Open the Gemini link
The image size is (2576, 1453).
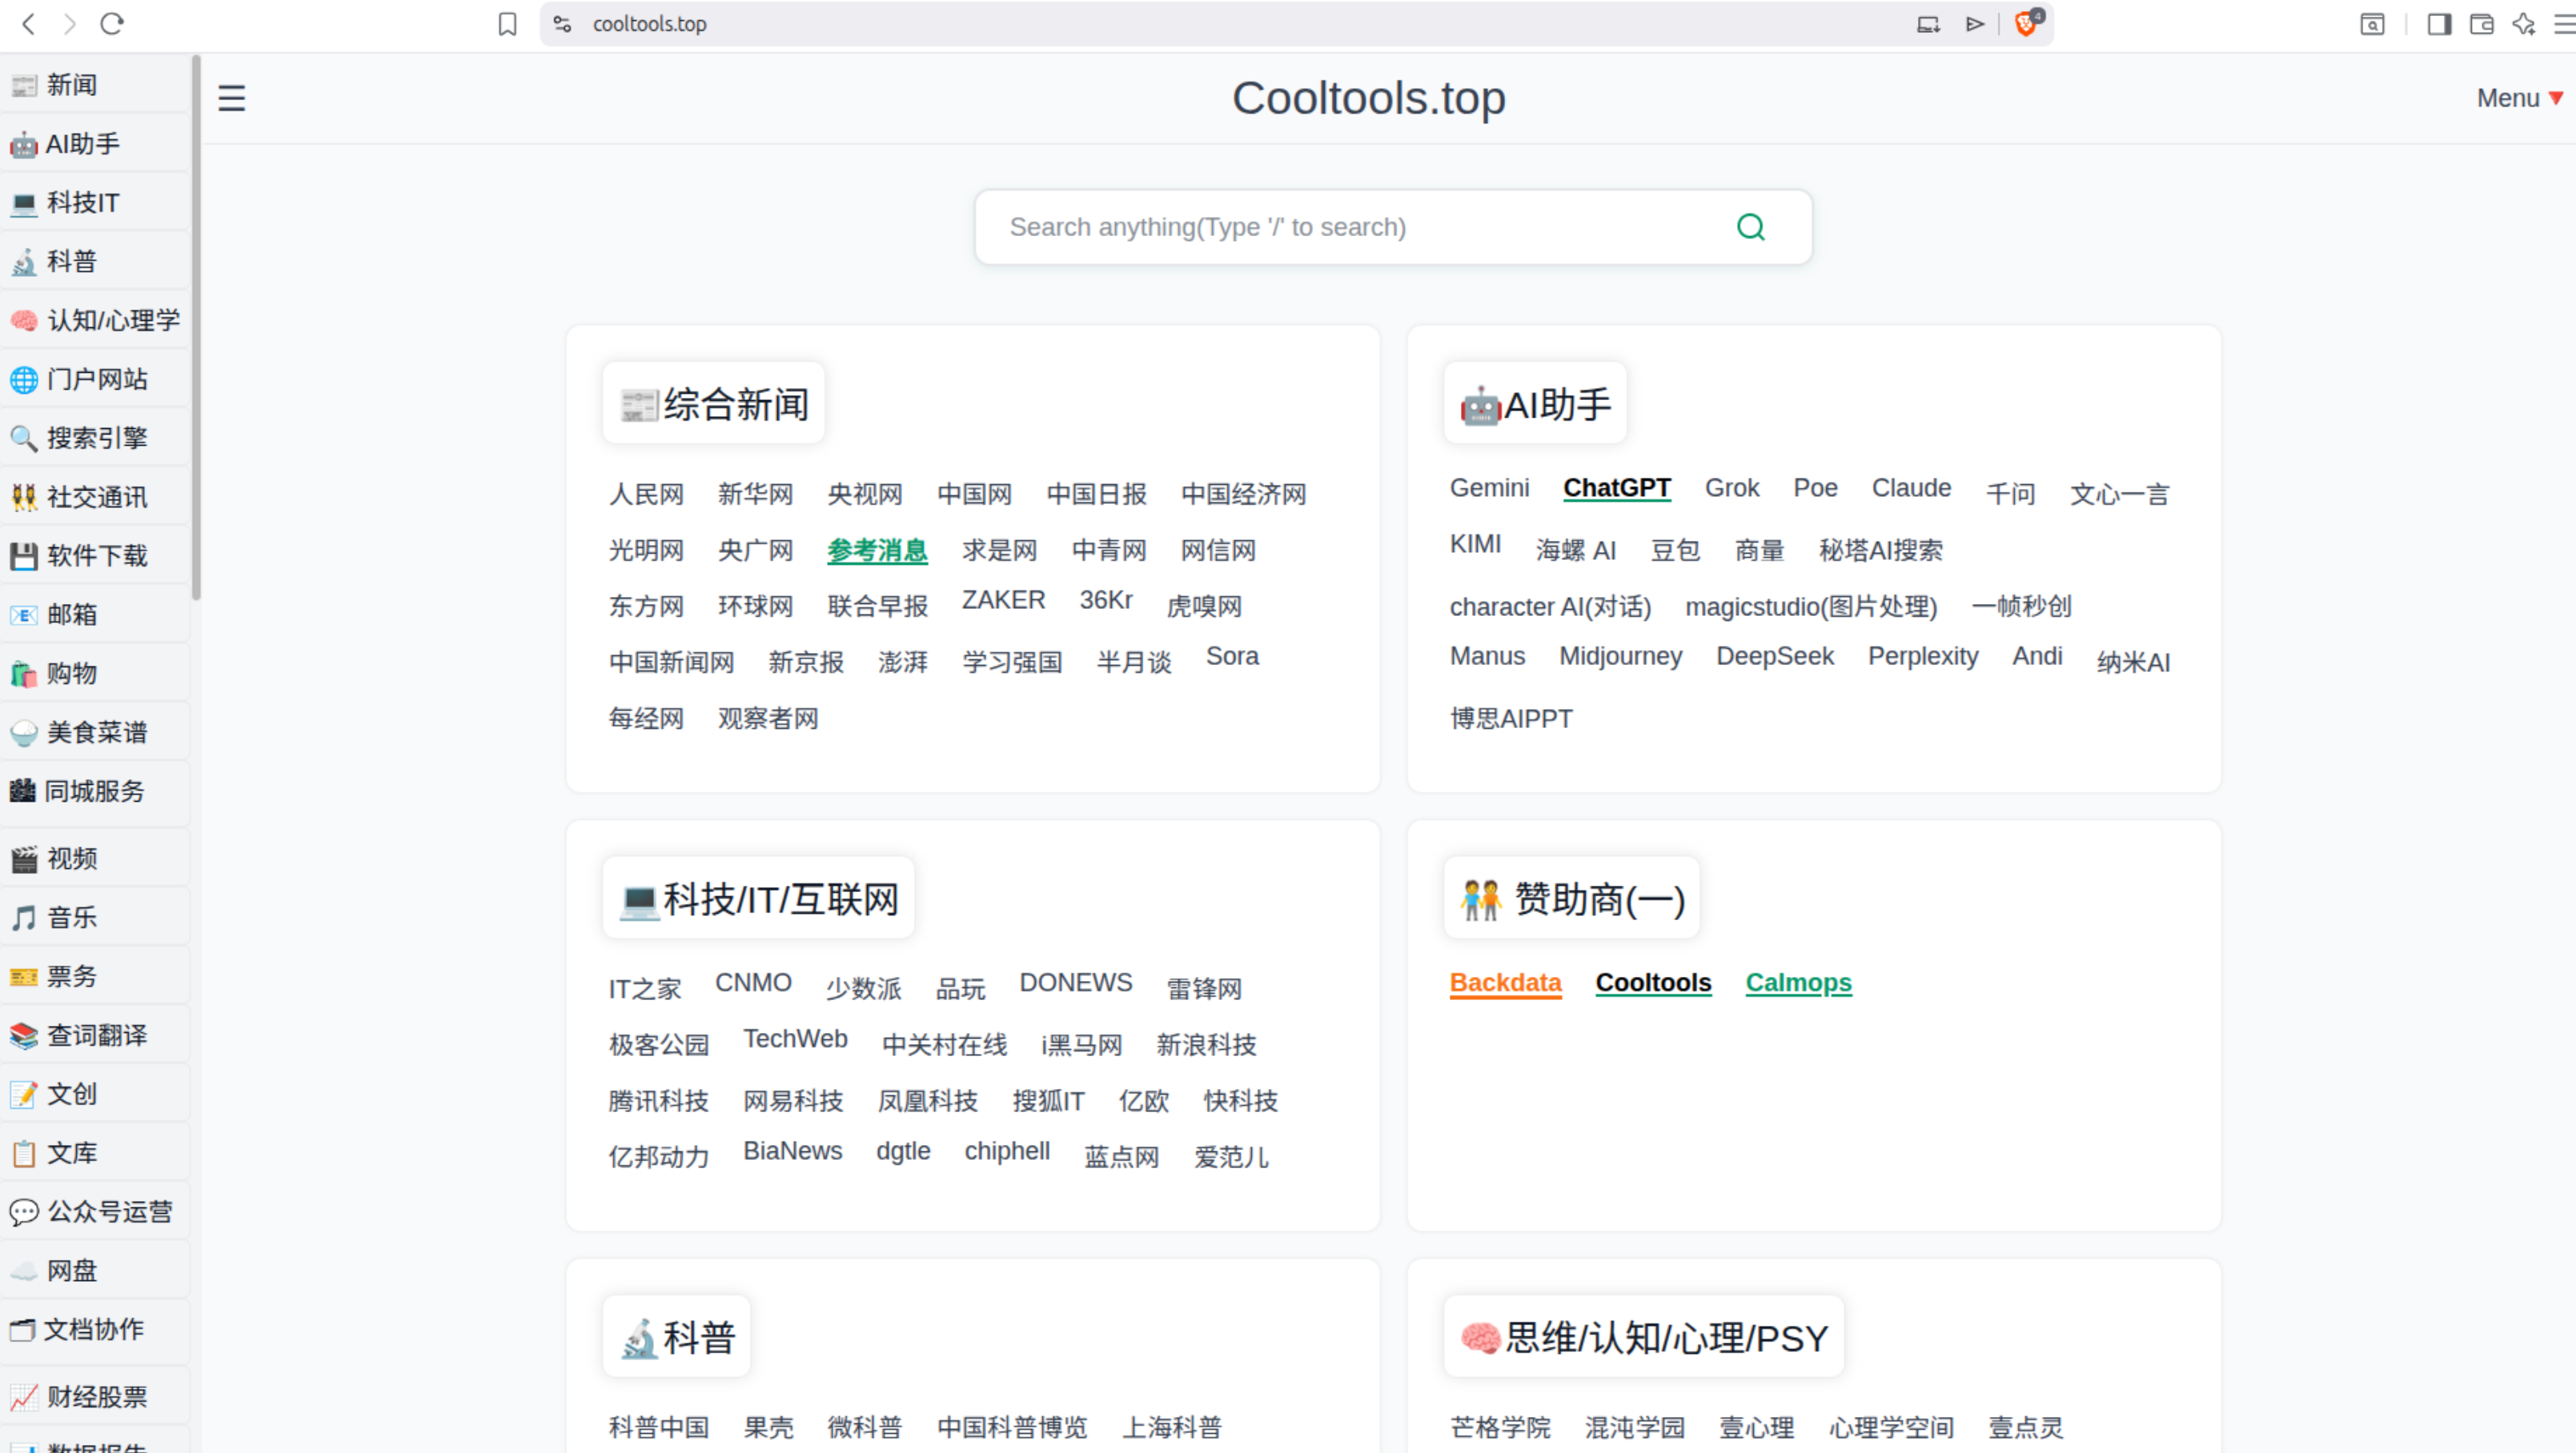[1489, 487]
